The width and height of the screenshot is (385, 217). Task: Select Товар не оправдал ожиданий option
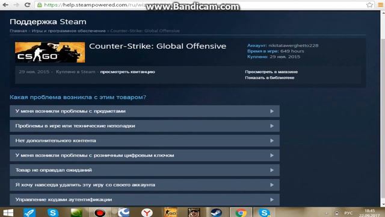144,170
